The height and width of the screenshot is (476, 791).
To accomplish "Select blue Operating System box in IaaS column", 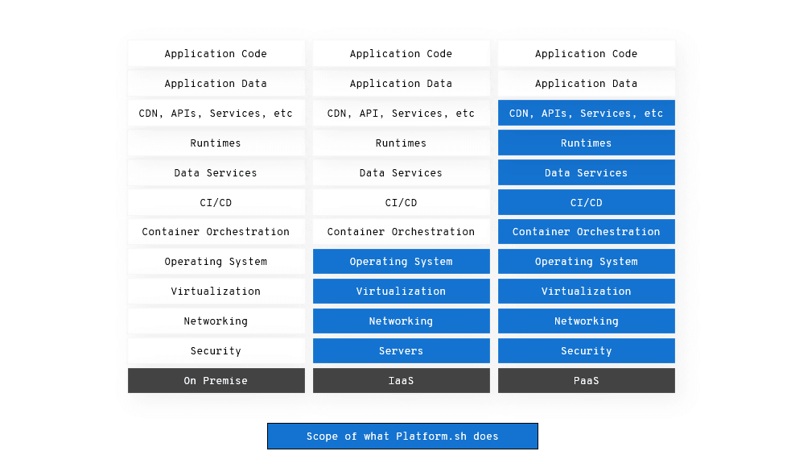I will pos(401,262).
